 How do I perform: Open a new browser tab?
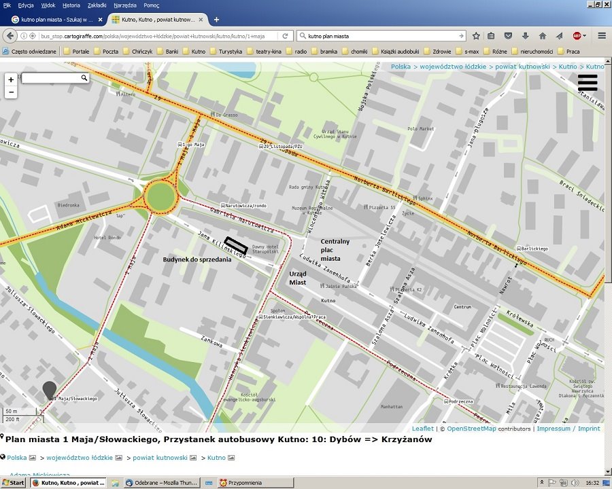216,20
